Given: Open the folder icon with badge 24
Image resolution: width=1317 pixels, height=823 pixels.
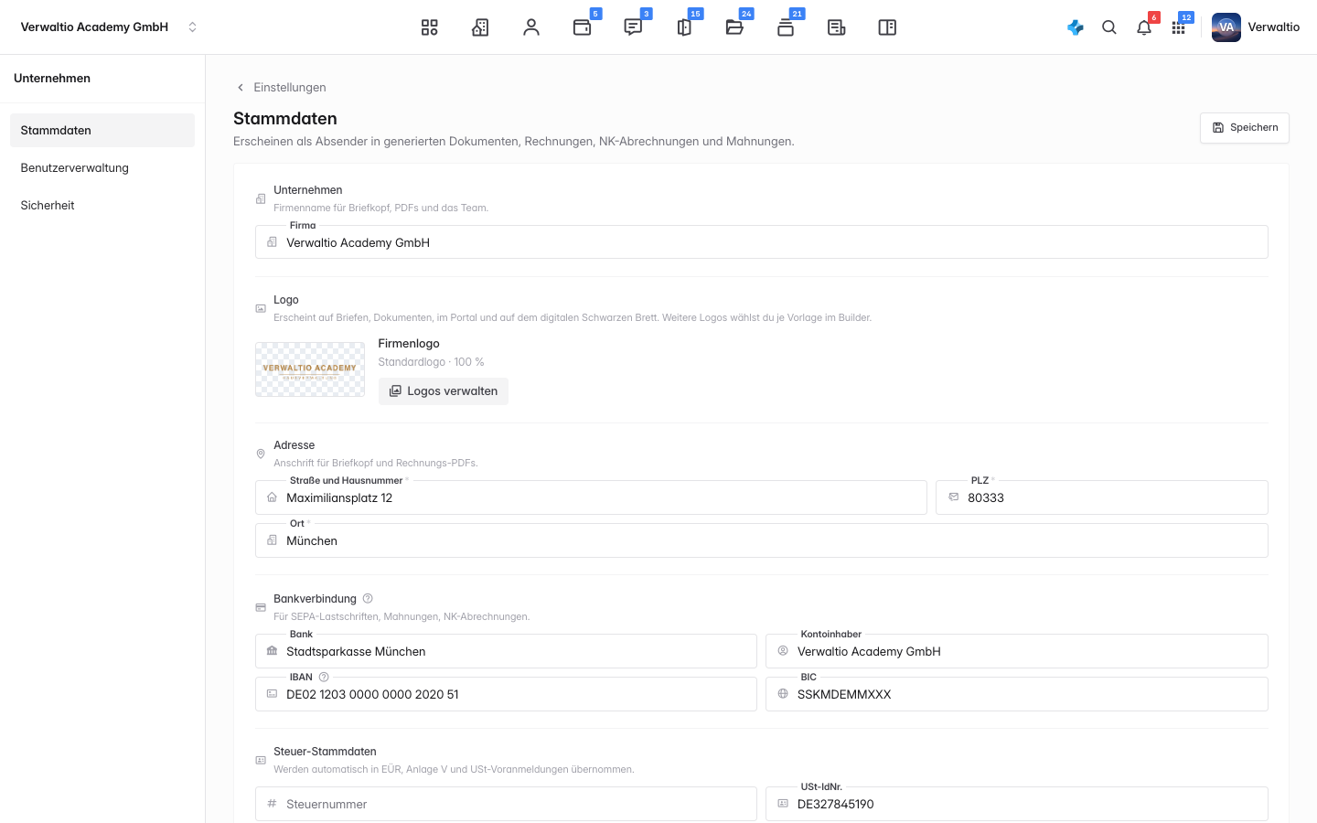Looking at the screenshot, I should 734,27.
